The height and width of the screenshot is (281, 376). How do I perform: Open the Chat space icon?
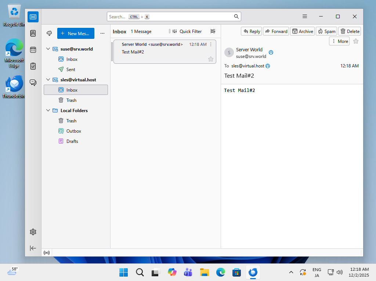click(33, 82)
